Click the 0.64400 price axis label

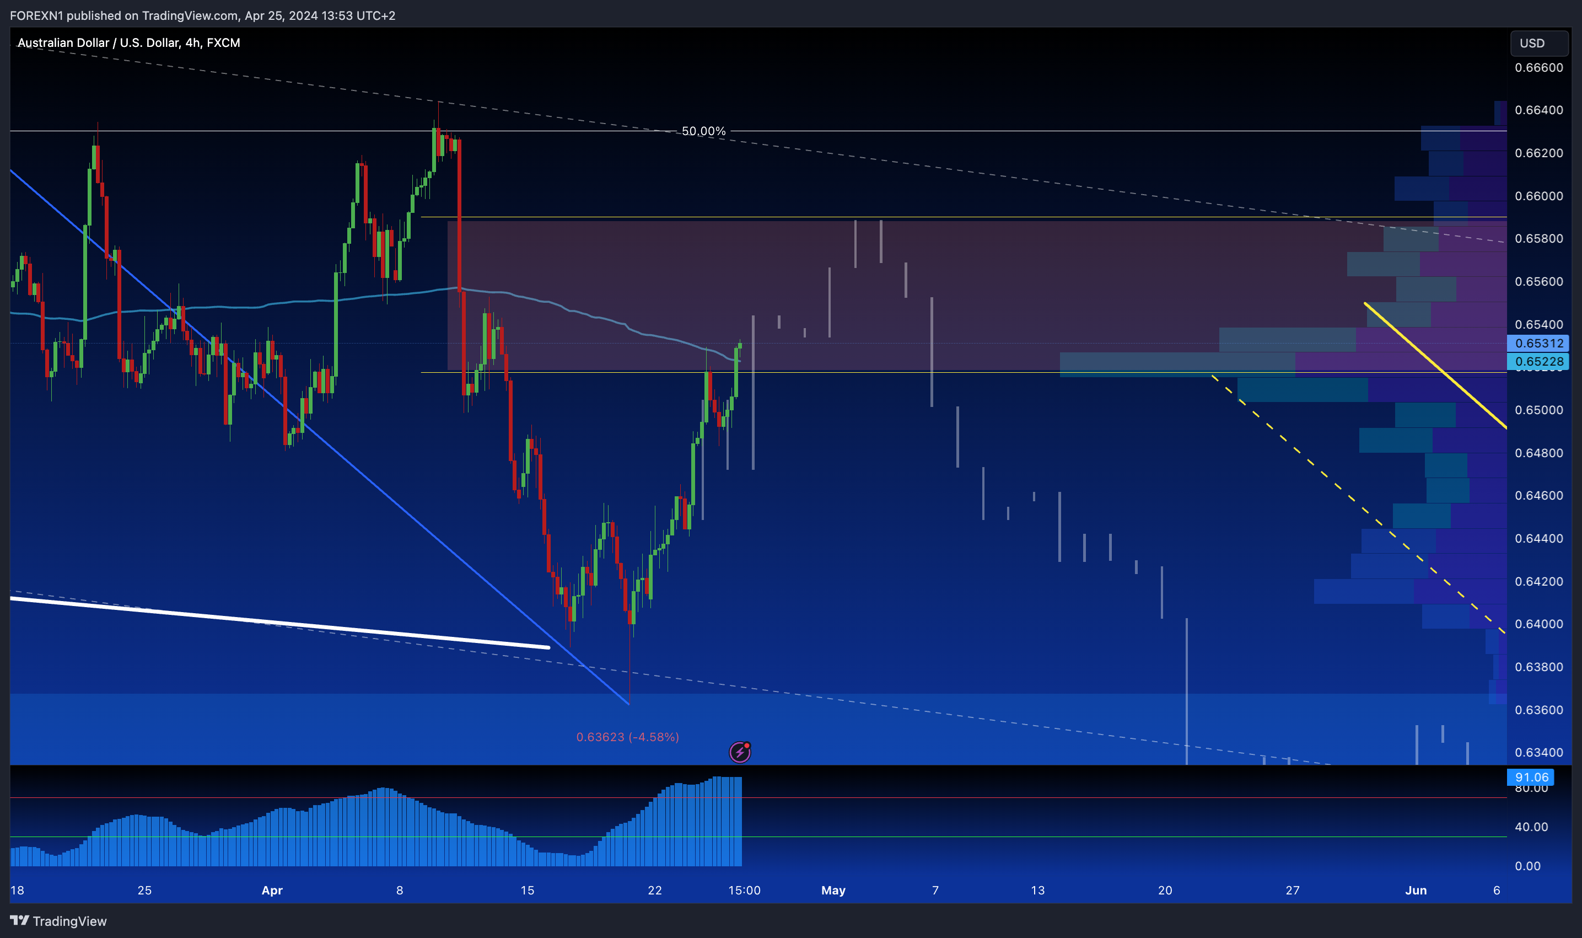tap(1539, 539)
